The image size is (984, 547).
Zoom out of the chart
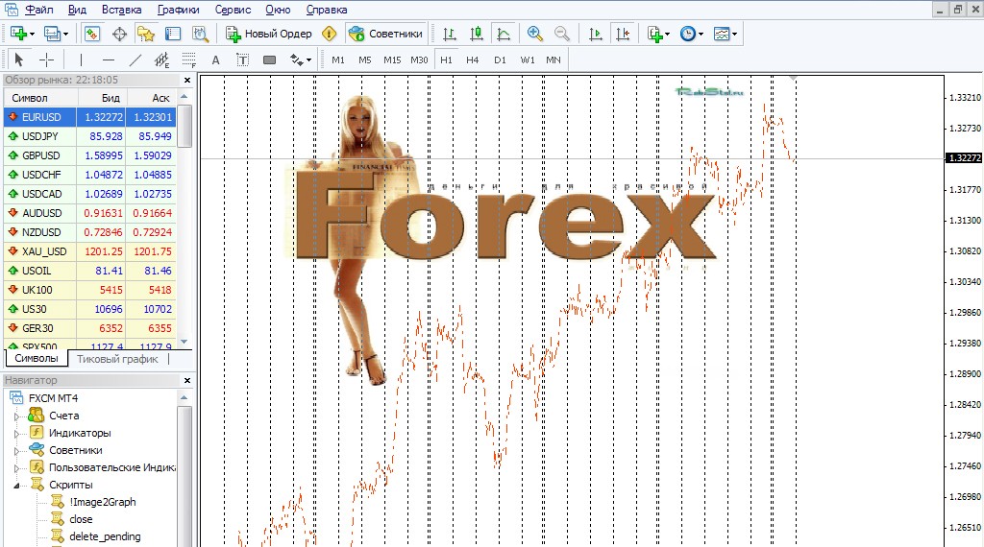(561, 34)
